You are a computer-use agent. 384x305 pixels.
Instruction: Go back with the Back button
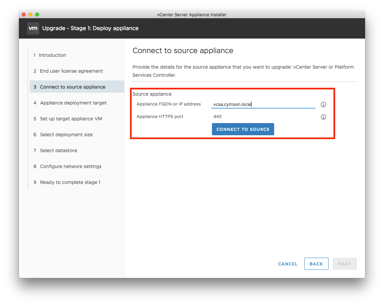[x=316, y=264]
